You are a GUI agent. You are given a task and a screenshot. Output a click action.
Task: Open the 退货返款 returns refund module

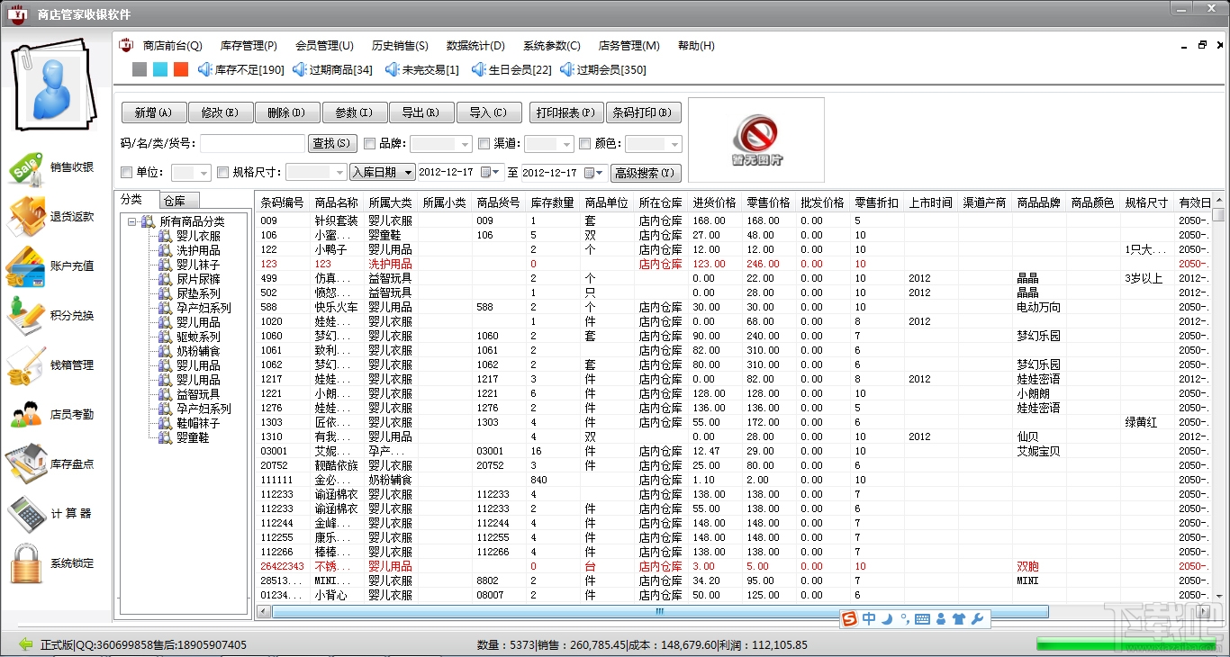tap(27, 217)
